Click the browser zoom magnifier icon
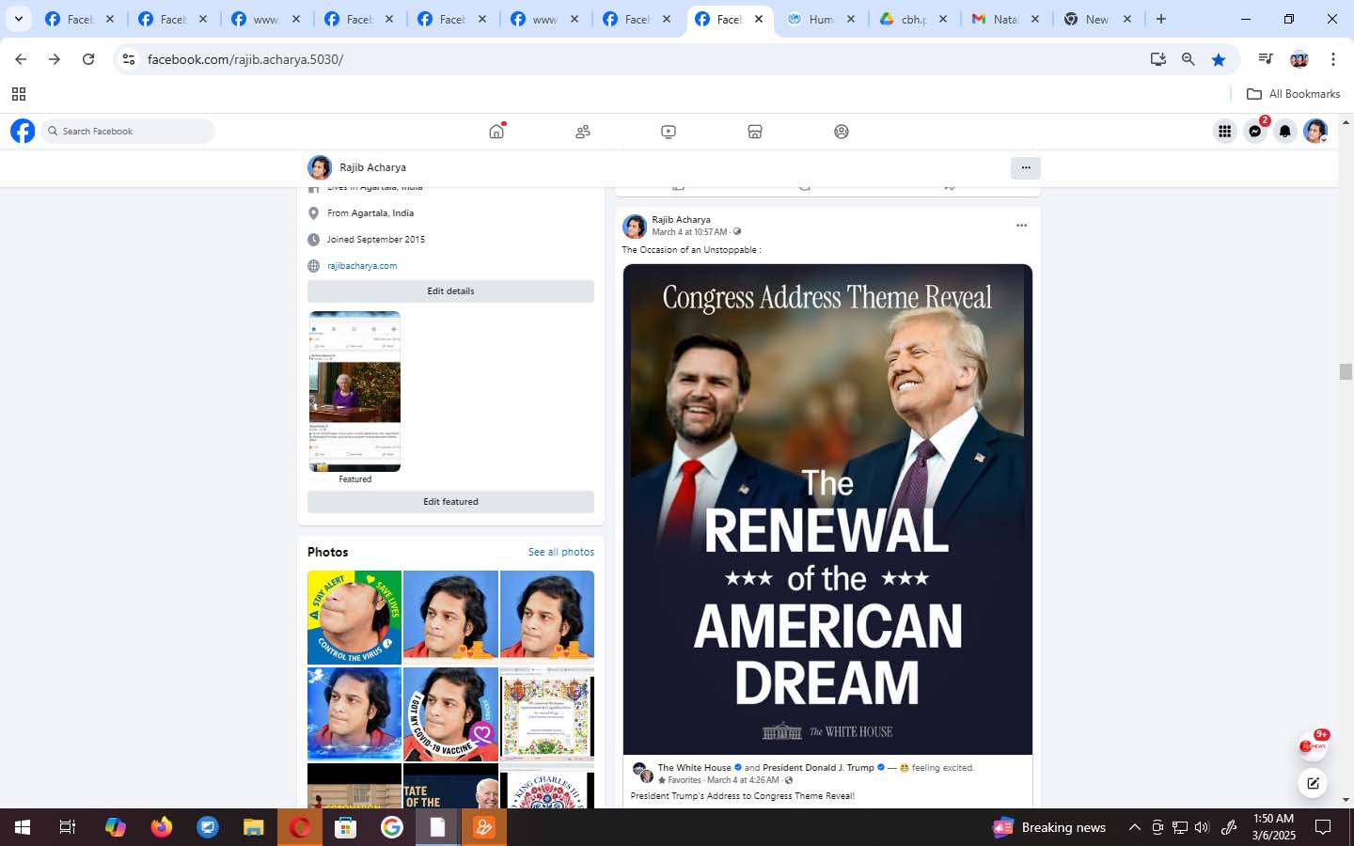Image resolution: width=1354 pixels, height=846 pixels. click(1189, 59)
